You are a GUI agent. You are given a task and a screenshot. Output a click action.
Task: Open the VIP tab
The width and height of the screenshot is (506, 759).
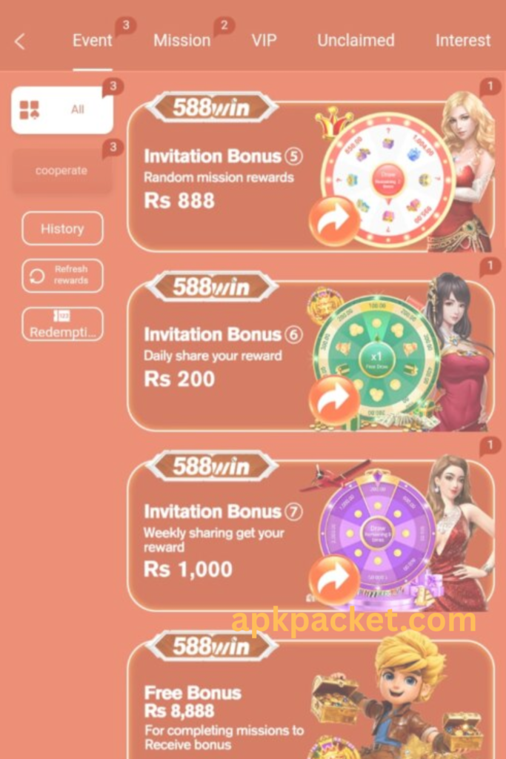pos(264,41)
